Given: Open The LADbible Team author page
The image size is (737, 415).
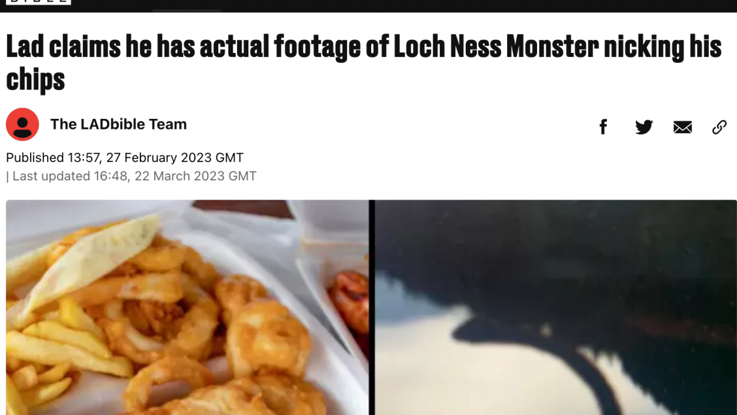Looking at the screenshot, I should click(118, 124).
